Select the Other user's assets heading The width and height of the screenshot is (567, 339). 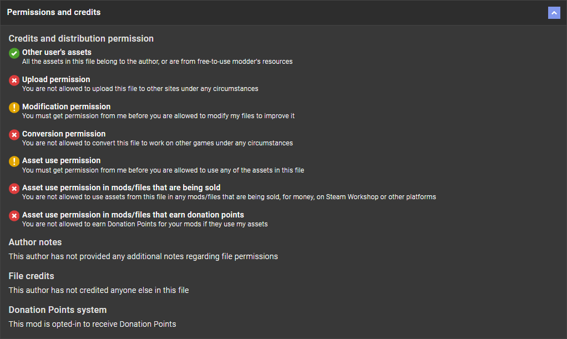click(x=57, y=52)
